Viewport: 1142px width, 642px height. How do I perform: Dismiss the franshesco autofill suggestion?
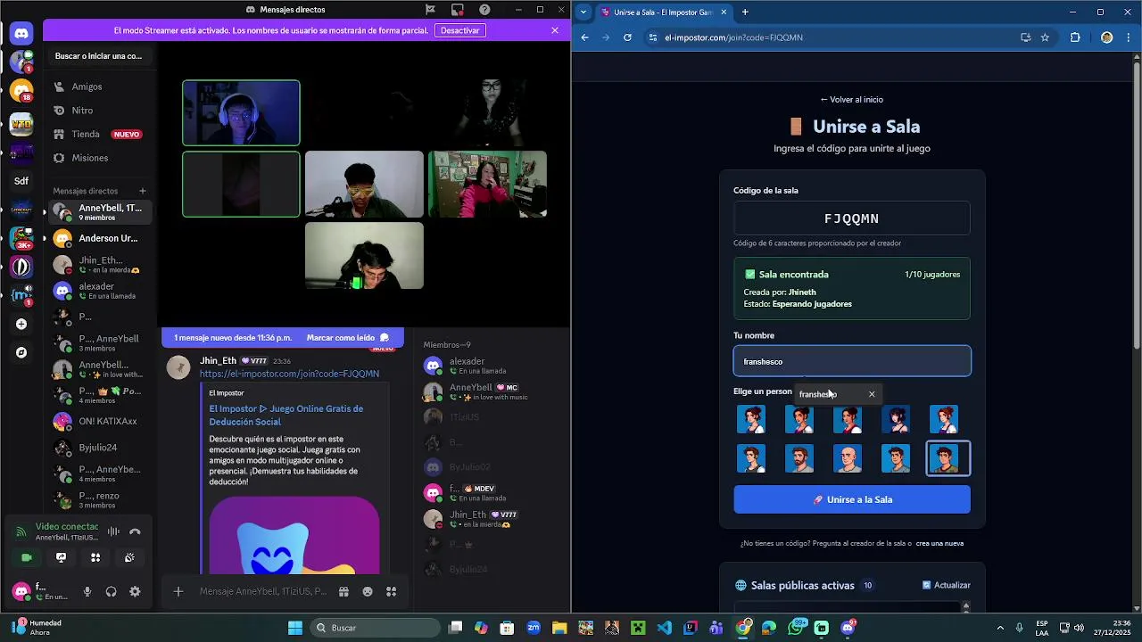pyautogui.click(x=872, y=394)
